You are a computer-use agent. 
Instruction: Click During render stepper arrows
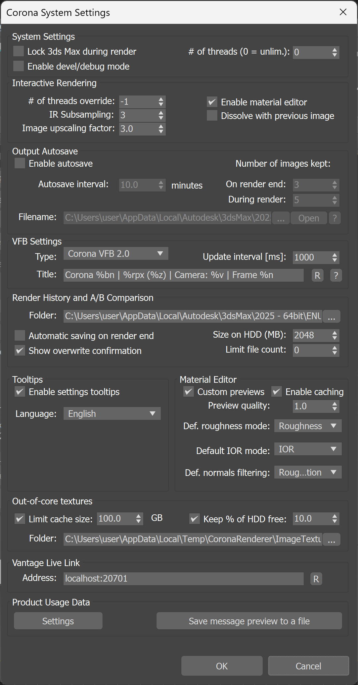pos(335,200)
